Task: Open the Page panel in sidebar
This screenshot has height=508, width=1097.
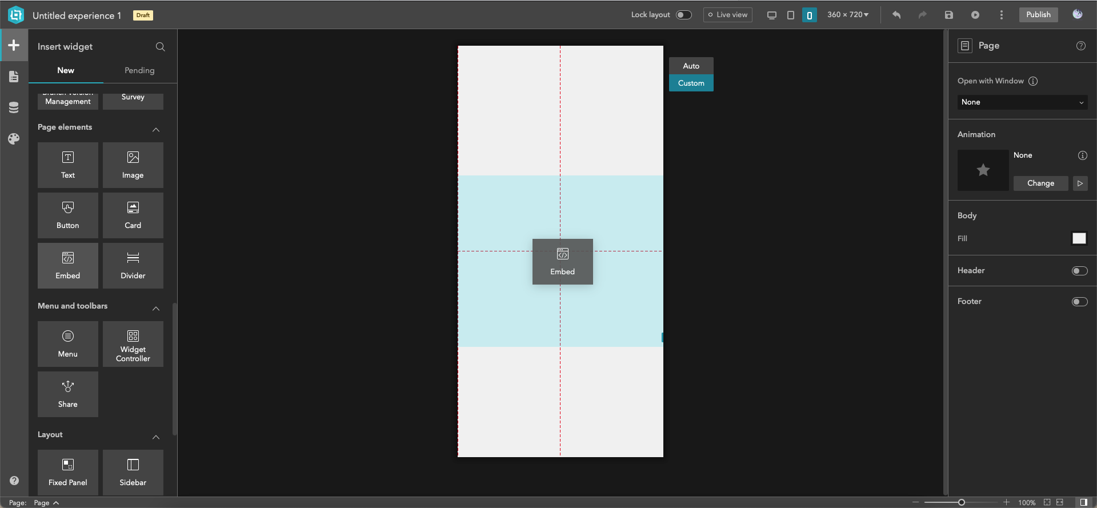Action: pos(14,77)
